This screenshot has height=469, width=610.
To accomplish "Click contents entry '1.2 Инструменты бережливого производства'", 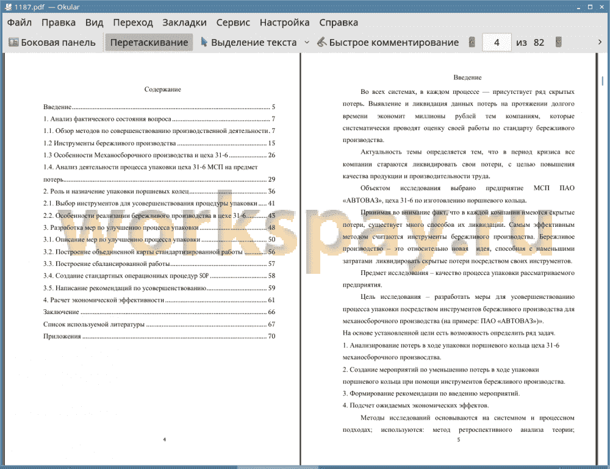I will pyautogui.click(x=159, y=143).
